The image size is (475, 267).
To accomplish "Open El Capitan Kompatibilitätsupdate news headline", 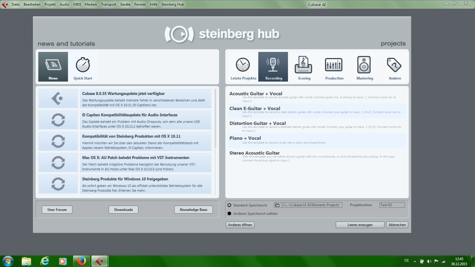I will (130, 115).
